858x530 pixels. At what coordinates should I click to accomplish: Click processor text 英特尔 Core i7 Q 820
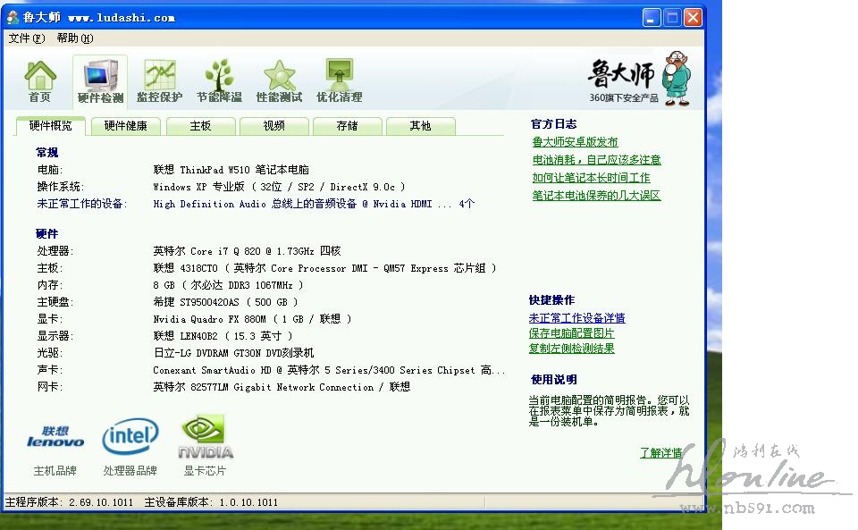[247, 251]
